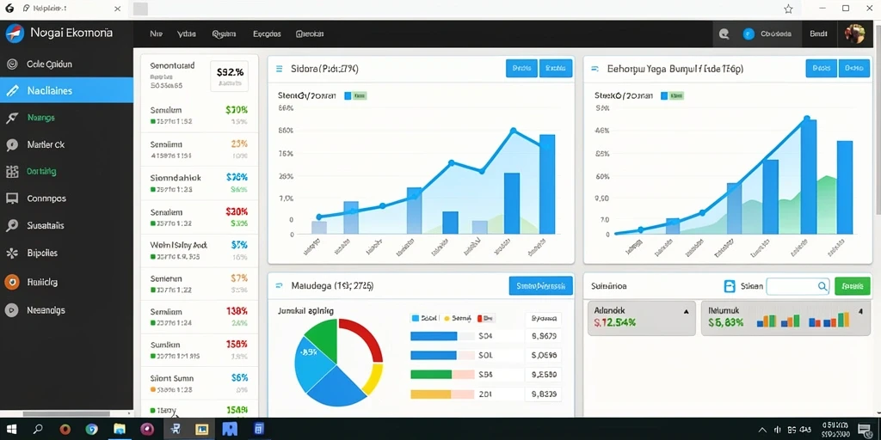Click the blue progress bar in S04 row
This screenshot has width=881, height=440.
[434, 336]
